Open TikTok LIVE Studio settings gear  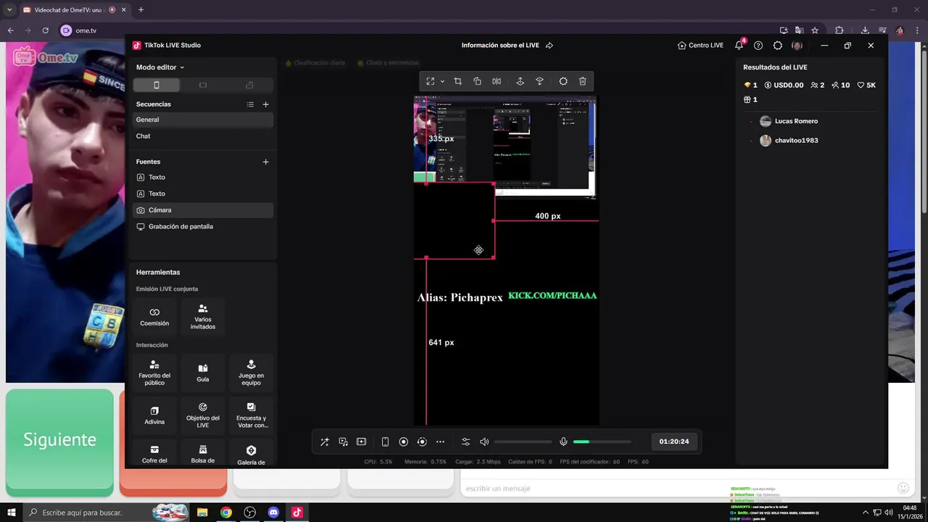click(x=777, y=45)
